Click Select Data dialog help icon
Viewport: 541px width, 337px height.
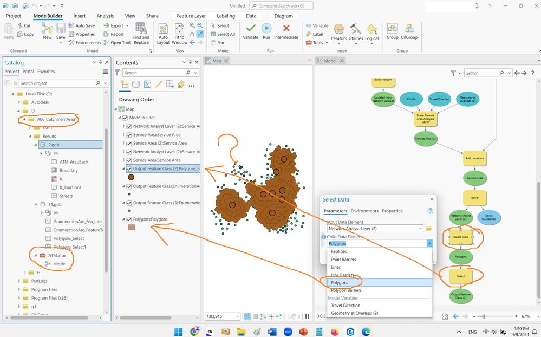430,211
